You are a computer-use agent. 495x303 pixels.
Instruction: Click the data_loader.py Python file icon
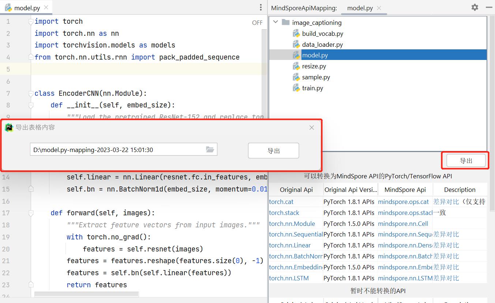[x=296, y=45]
